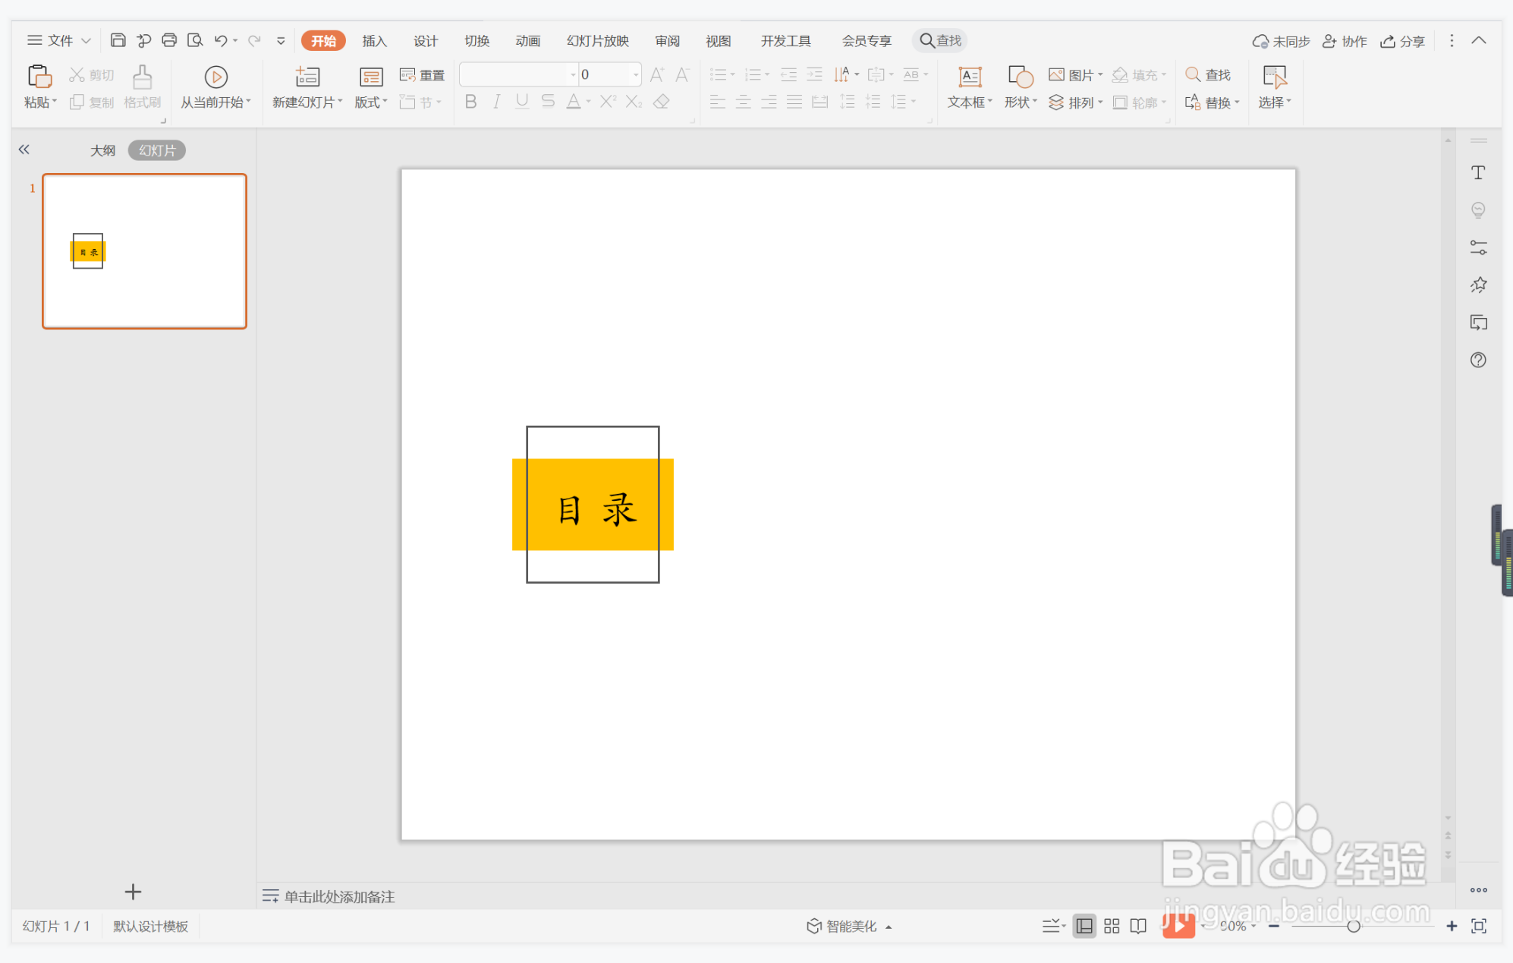1513x963 pixels.
Task: Click the Print icon in quick access bar
Action: pyautogui.click(x=169, y=40)
